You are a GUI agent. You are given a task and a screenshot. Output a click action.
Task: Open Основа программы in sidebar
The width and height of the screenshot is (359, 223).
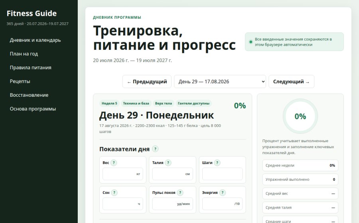pos(33,109)
